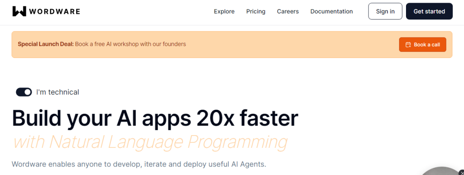Click the I'm technical label

(x=58, y=92)
